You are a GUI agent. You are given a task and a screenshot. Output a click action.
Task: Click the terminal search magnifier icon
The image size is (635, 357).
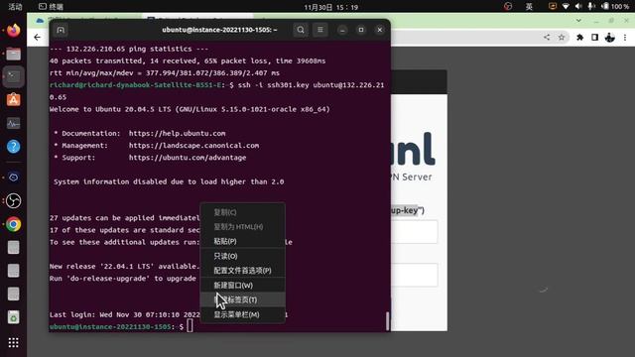pos(301,30)
